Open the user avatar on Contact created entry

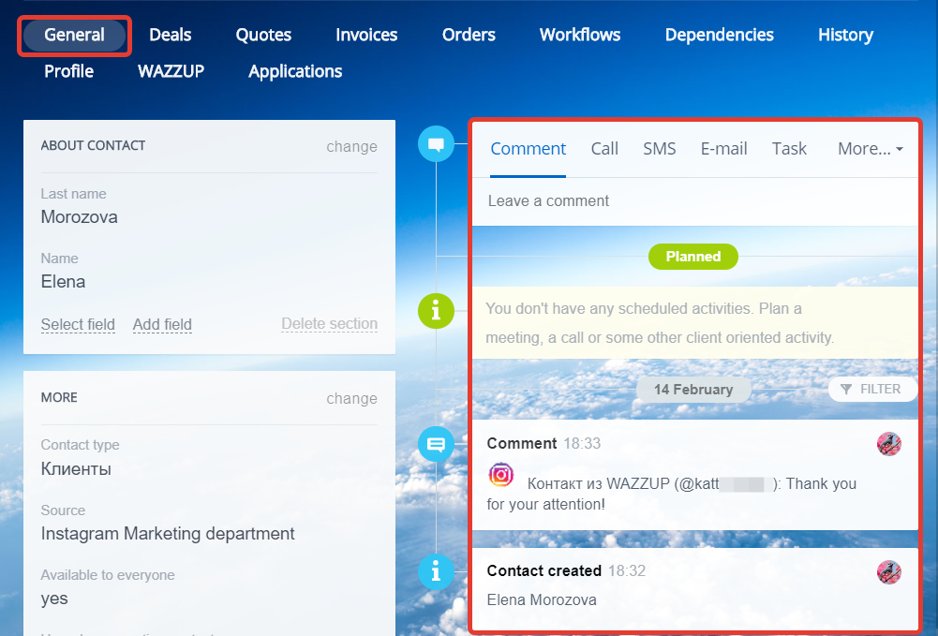click(x=888, y=572)
